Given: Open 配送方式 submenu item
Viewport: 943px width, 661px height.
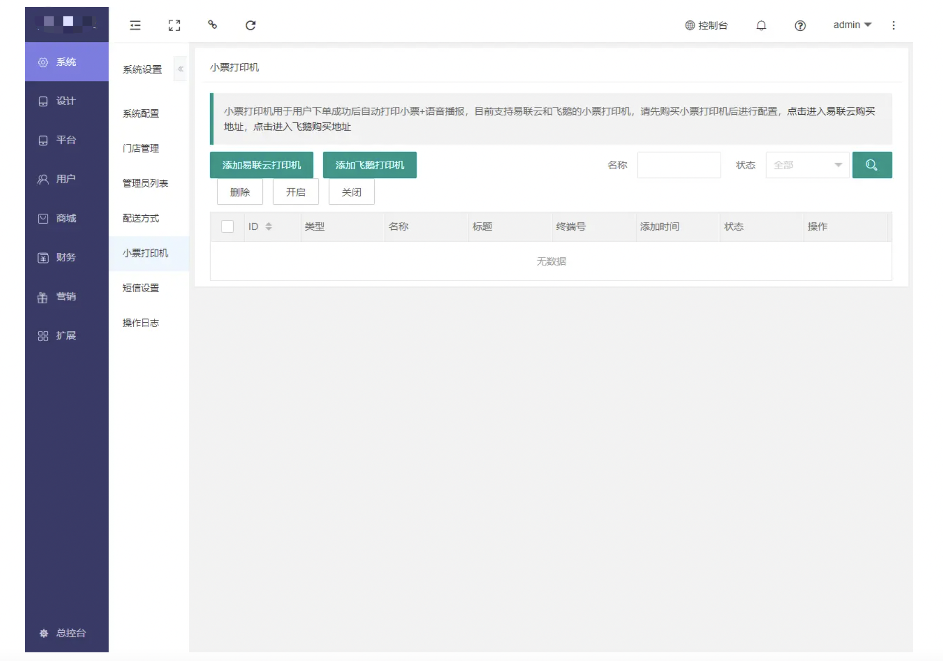Looking at the screenshot, I should click(149, 218).
